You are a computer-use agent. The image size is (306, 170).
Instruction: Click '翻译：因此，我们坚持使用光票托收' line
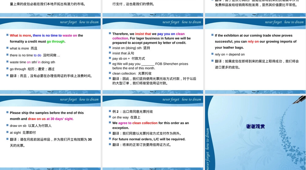pyautogui.click(x=154, y=81)
